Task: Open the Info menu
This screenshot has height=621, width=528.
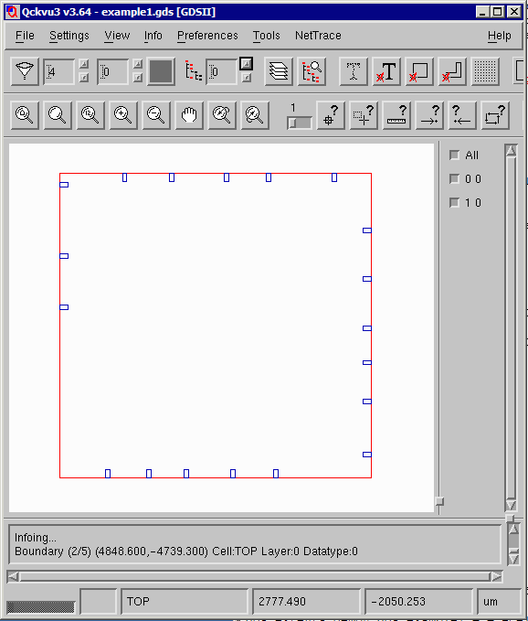Action: pos(153,36)
